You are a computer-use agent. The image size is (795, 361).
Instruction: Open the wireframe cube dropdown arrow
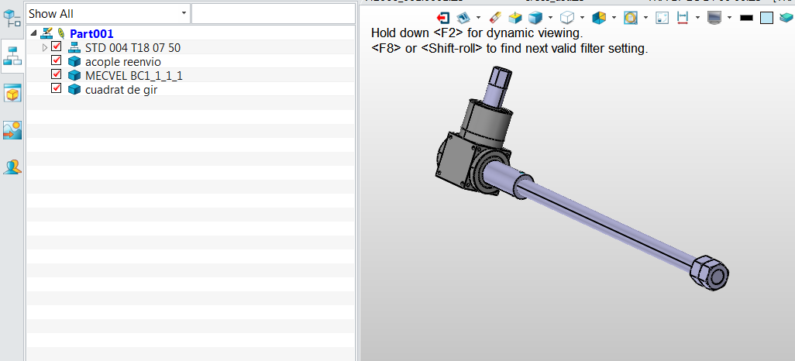click(582, 18)
